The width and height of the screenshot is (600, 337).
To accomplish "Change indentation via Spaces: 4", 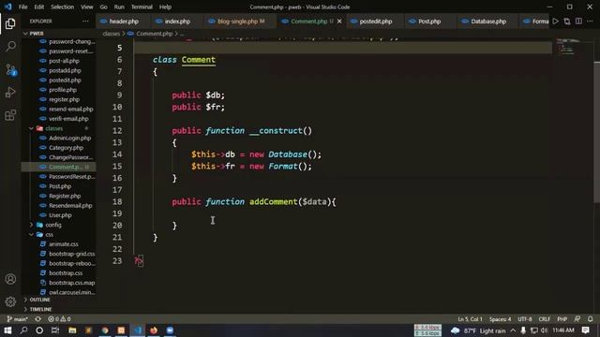I will (x=500, y=318).
